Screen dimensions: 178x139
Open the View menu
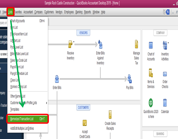pos(4,12)
